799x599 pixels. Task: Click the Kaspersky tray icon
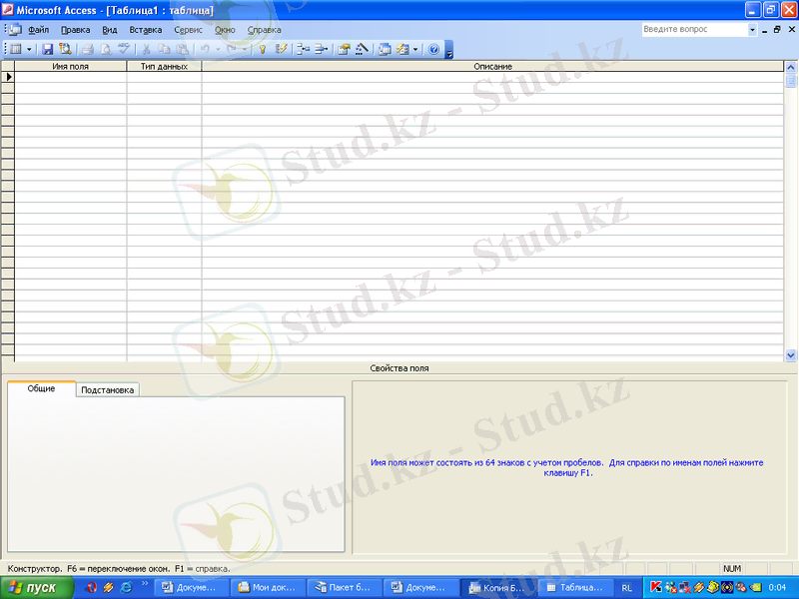656,587
